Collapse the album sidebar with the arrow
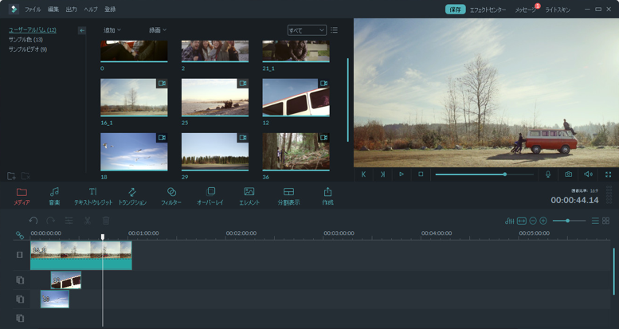Image resolution: width=619 pixels, height=329 pixels. coord(82,30)
